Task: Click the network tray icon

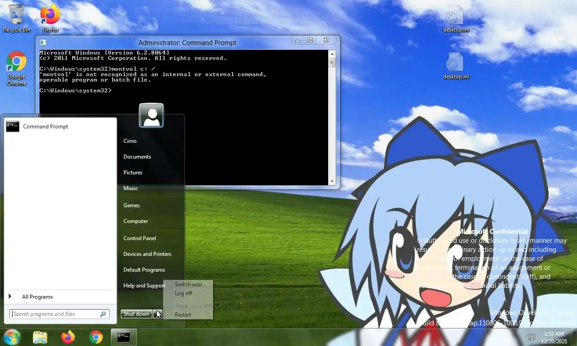Action: (531, 337)
